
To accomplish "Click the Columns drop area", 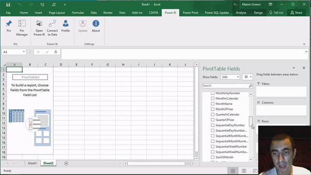I will pyautogui.click(x=281, y=110).
